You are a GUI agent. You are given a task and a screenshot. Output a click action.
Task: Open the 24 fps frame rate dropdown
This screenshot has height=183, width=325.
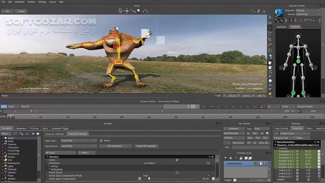[x=288, y=106]
